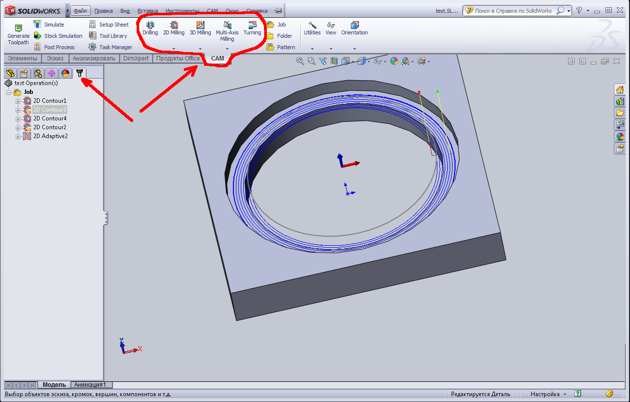
Task: Select 2D Contour4 in the operations tree
Action: click(x=50, y=118)
